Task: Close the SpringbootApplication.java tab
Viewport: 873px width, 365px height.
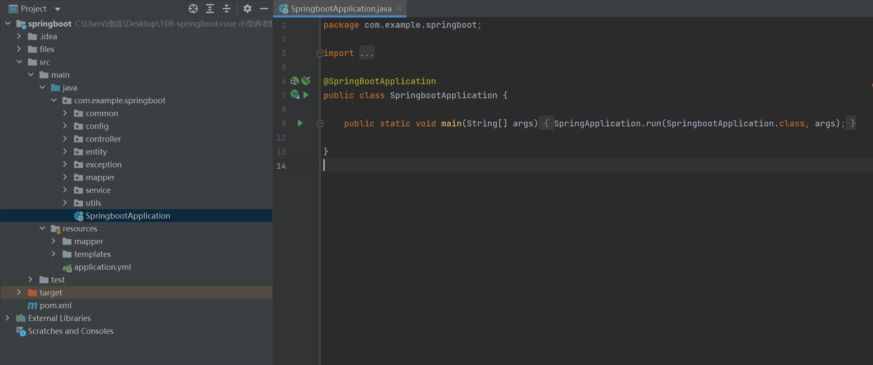Action: 399,9
